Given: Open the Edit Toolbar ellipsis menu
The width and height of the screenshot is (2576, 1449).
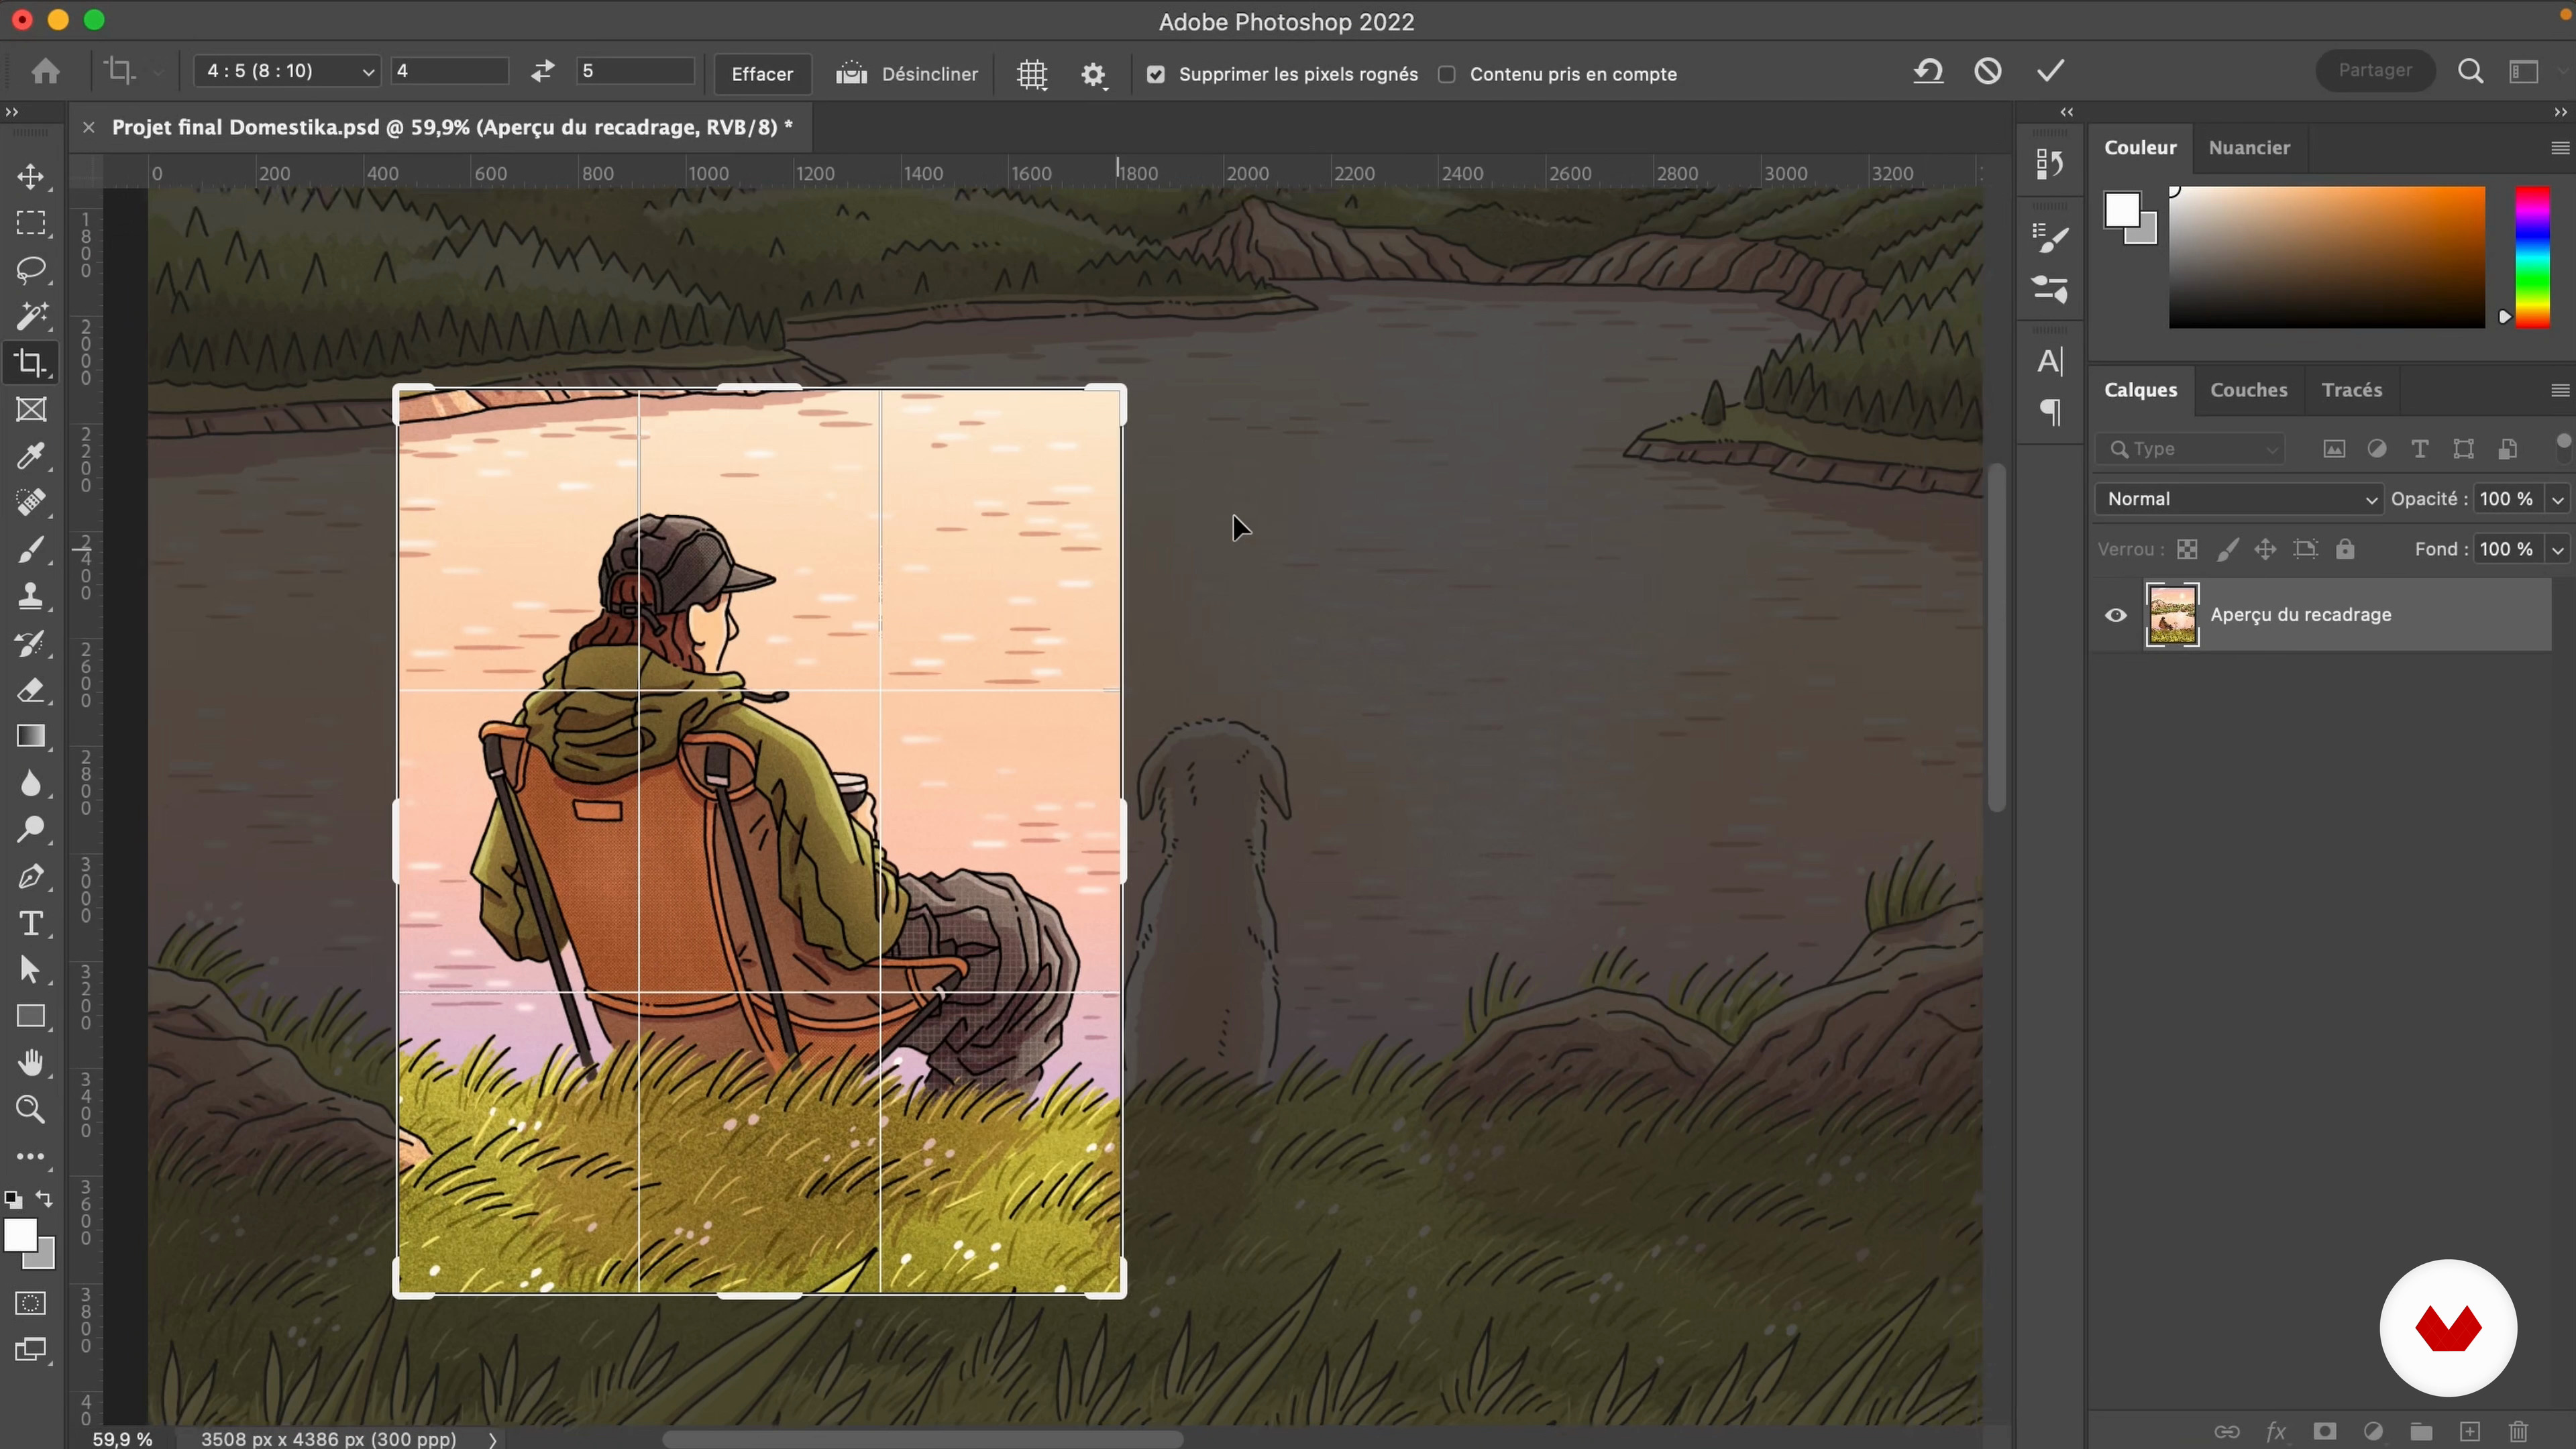Looking at the screenshot, I should (30, 1157).
